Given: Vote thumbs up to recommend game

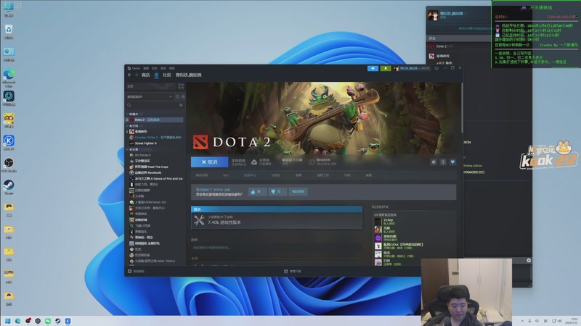Looking at the screenshot, I should 257,191.
